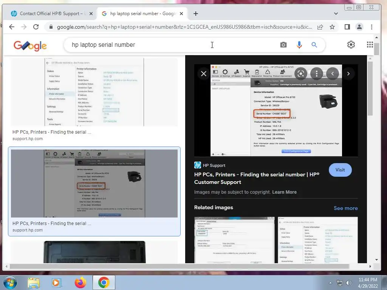Go to Google home via logo
This screenshot has width=387, height=290.
30,46
